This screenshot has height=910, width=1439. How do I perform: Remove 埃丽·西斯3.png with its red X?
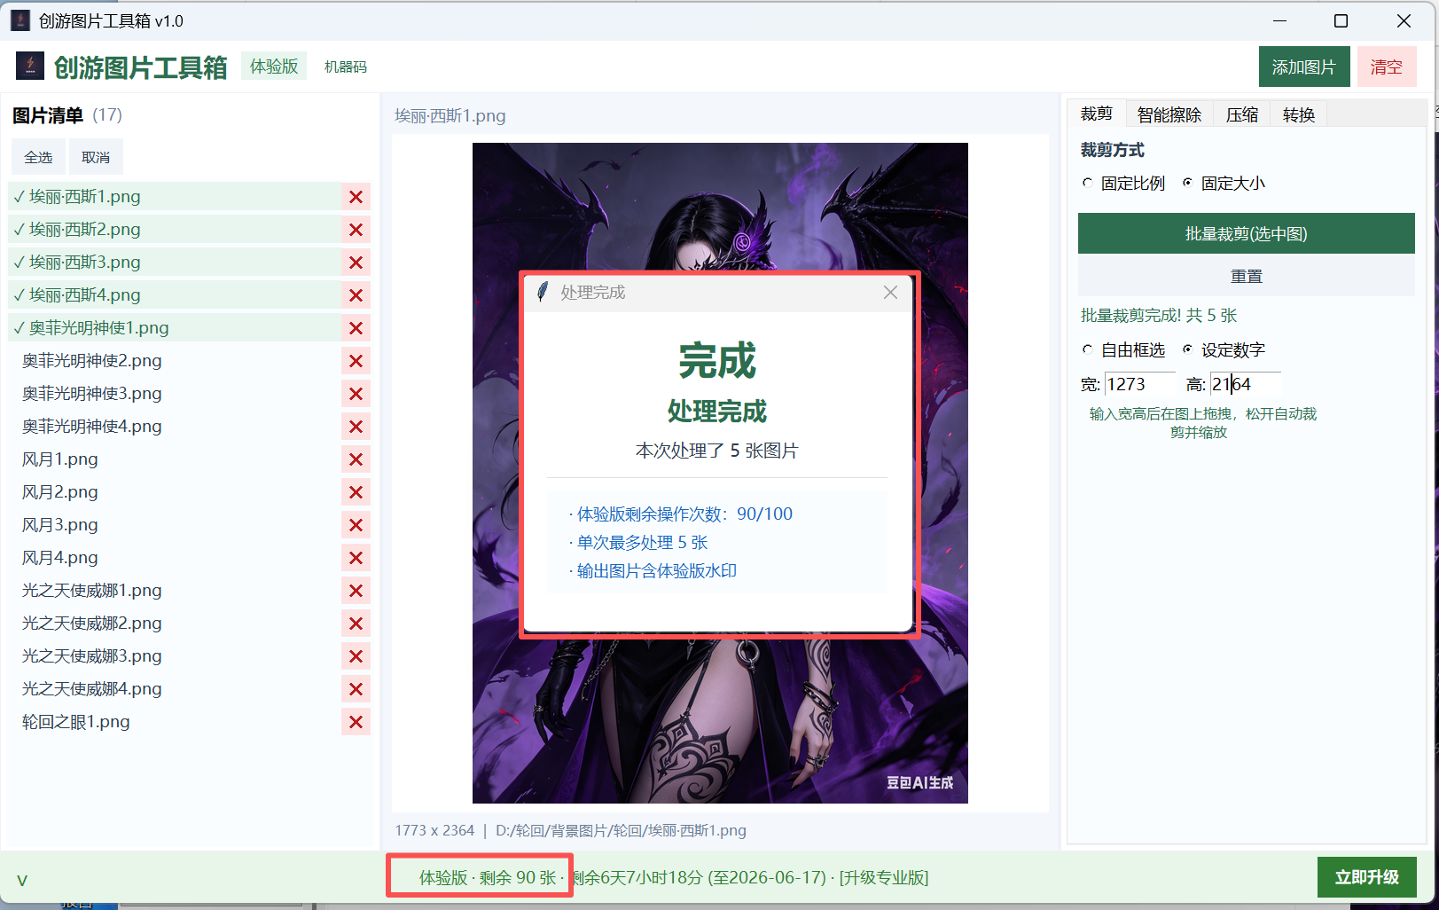pos(356,263)
